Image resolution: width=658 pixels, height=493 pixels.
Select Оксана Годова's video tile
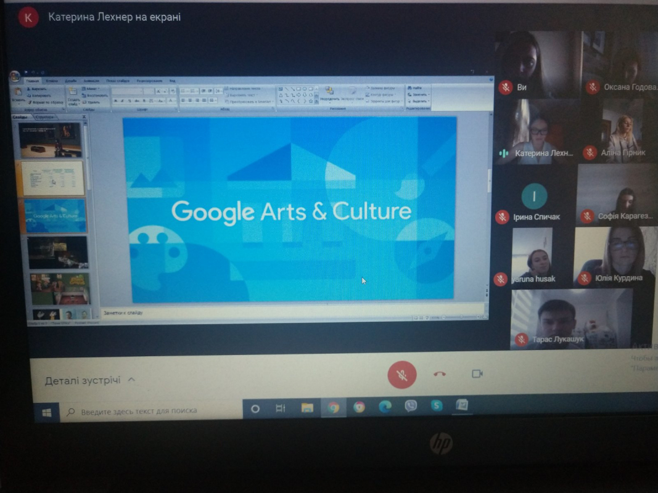click(x=620, y=65)
